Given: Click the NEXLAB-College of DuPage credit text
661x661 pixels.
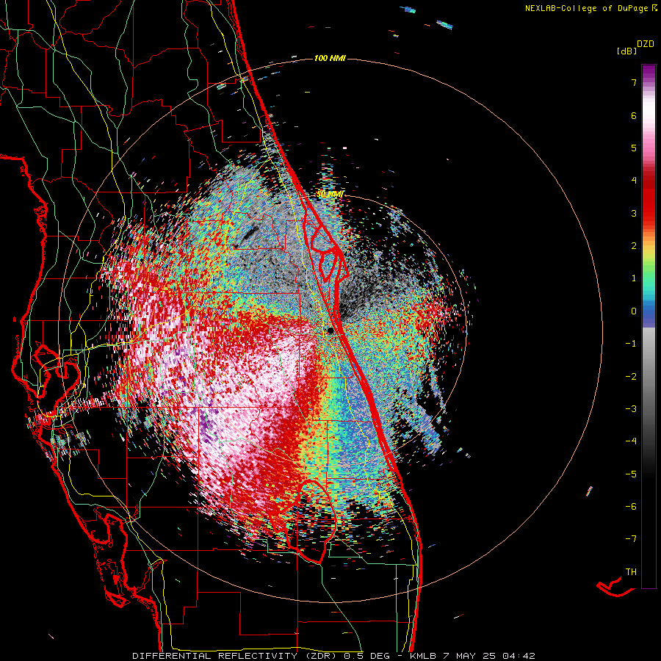Looking at the screenshot, I should click(586, 8).
